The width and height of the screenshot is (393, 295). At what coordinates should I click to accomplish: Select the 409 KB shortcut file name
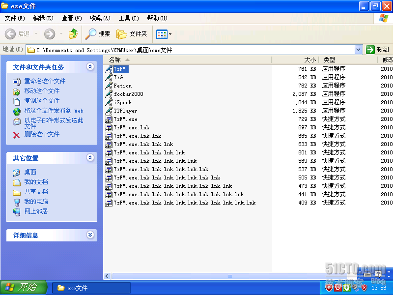click(185, 203)
